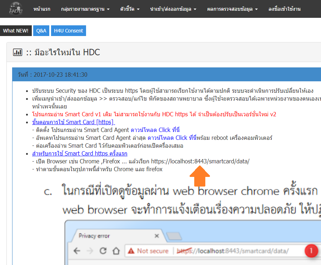Close the Privacy error tab
The width and height of the screenshot is (321, 265).
coord(157,236)
